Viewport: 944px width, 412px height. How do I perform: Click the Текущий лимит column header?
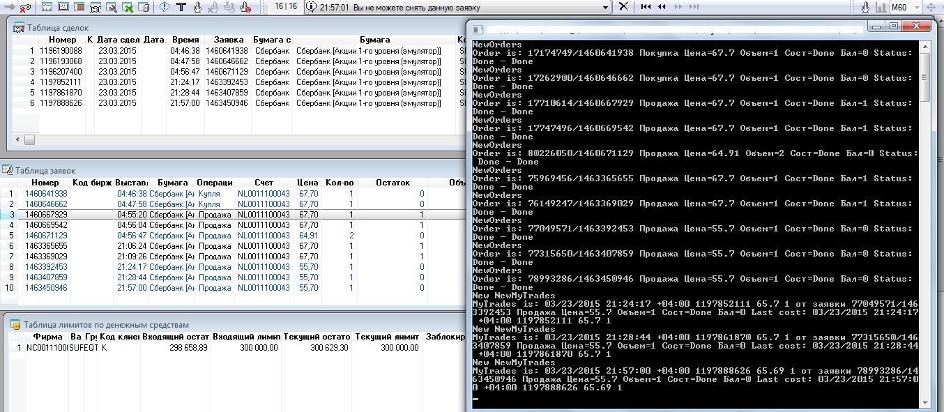387,337
